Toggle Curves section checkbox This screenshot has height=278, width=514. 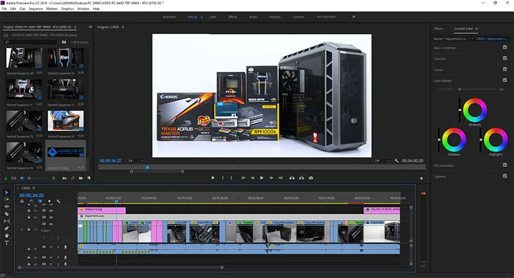[x=505, y=69]
